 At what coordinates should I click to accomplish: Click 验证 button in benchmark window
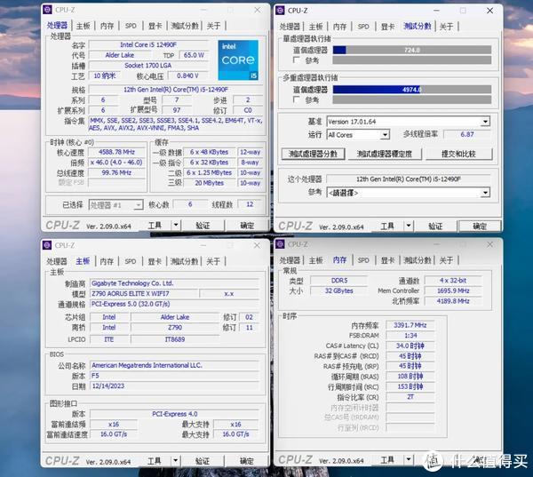435,227
